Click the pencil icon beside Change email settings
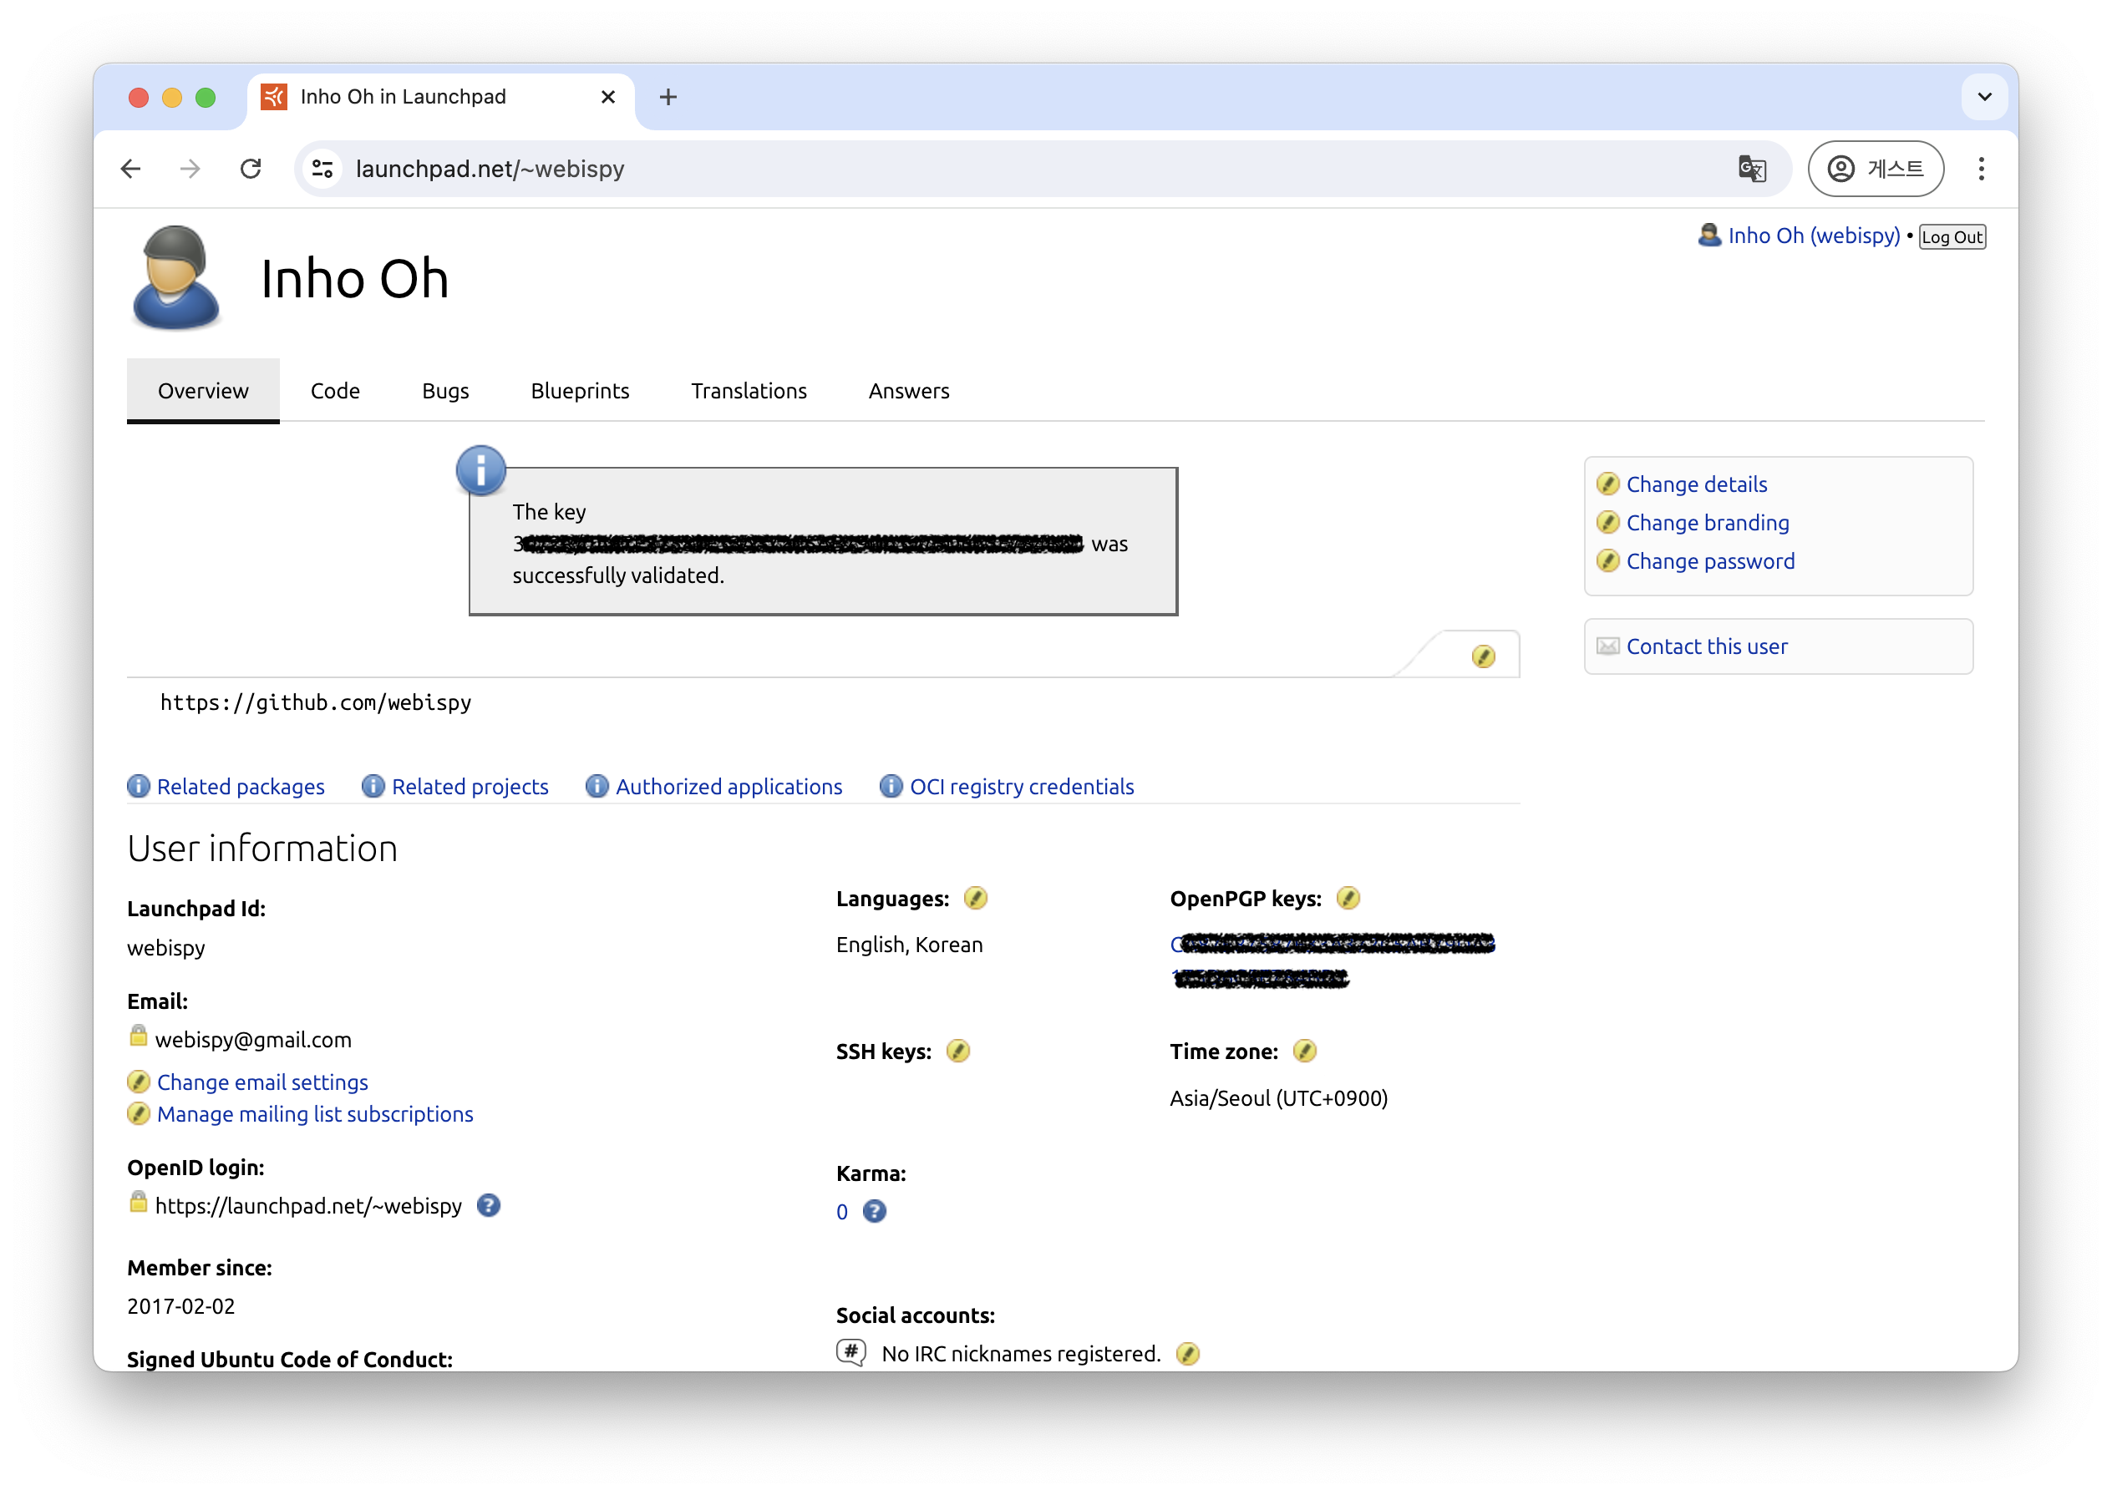The image size is (2112, 1495). 139,1082
